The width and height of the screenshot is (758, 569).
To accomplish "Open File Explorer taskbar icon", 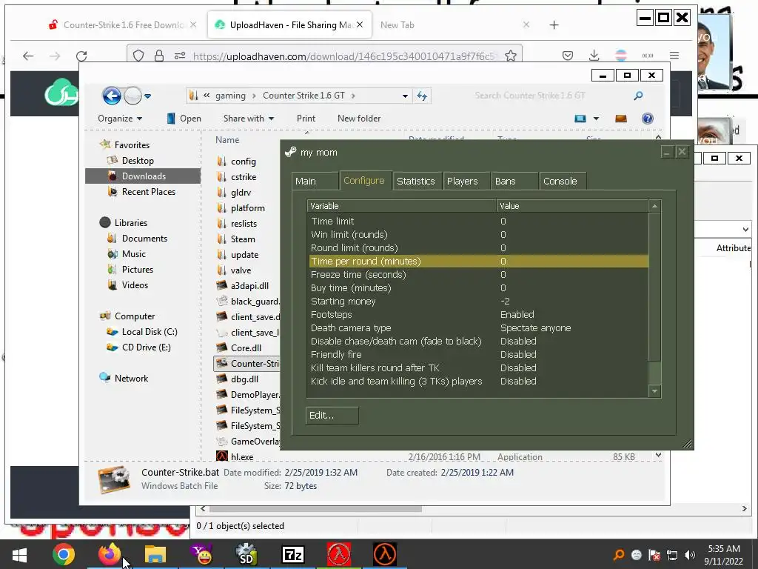I will tap(155, 554).
